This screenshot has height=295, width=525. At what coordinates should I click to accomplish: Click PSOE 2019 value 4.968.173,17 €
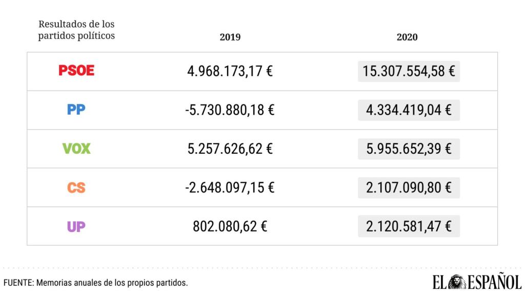230,71
